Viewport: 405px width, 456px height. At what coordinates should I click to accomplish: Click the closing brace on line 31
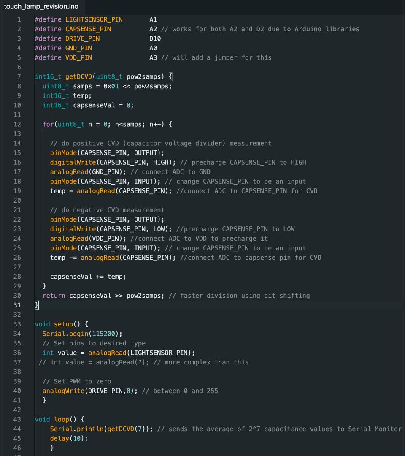36,305
